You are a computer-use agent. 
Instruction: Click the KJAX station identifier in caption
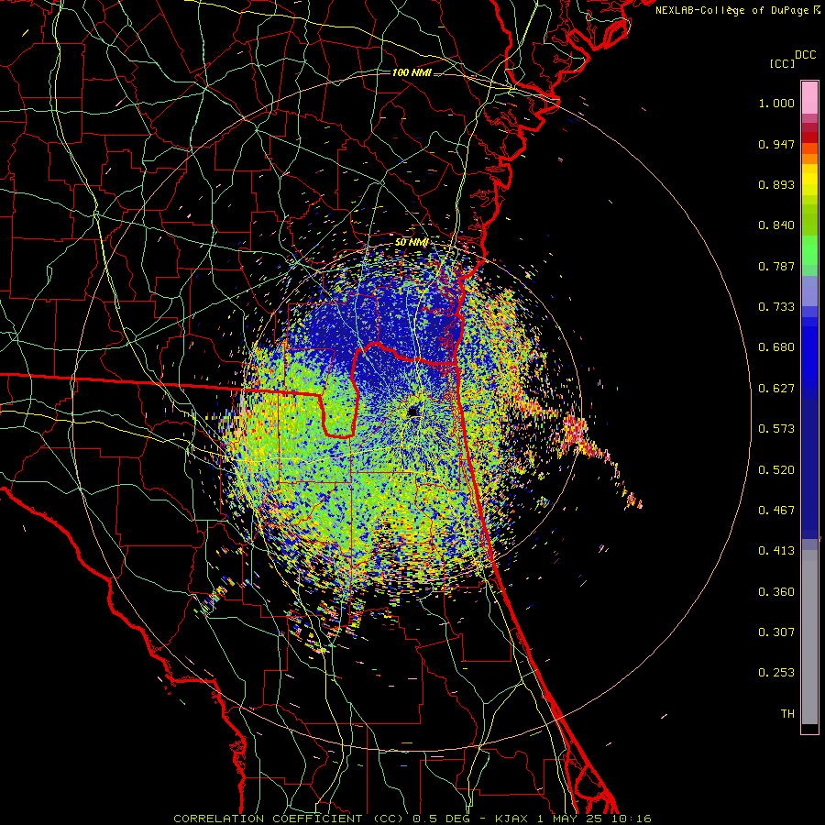click(513, 819)
